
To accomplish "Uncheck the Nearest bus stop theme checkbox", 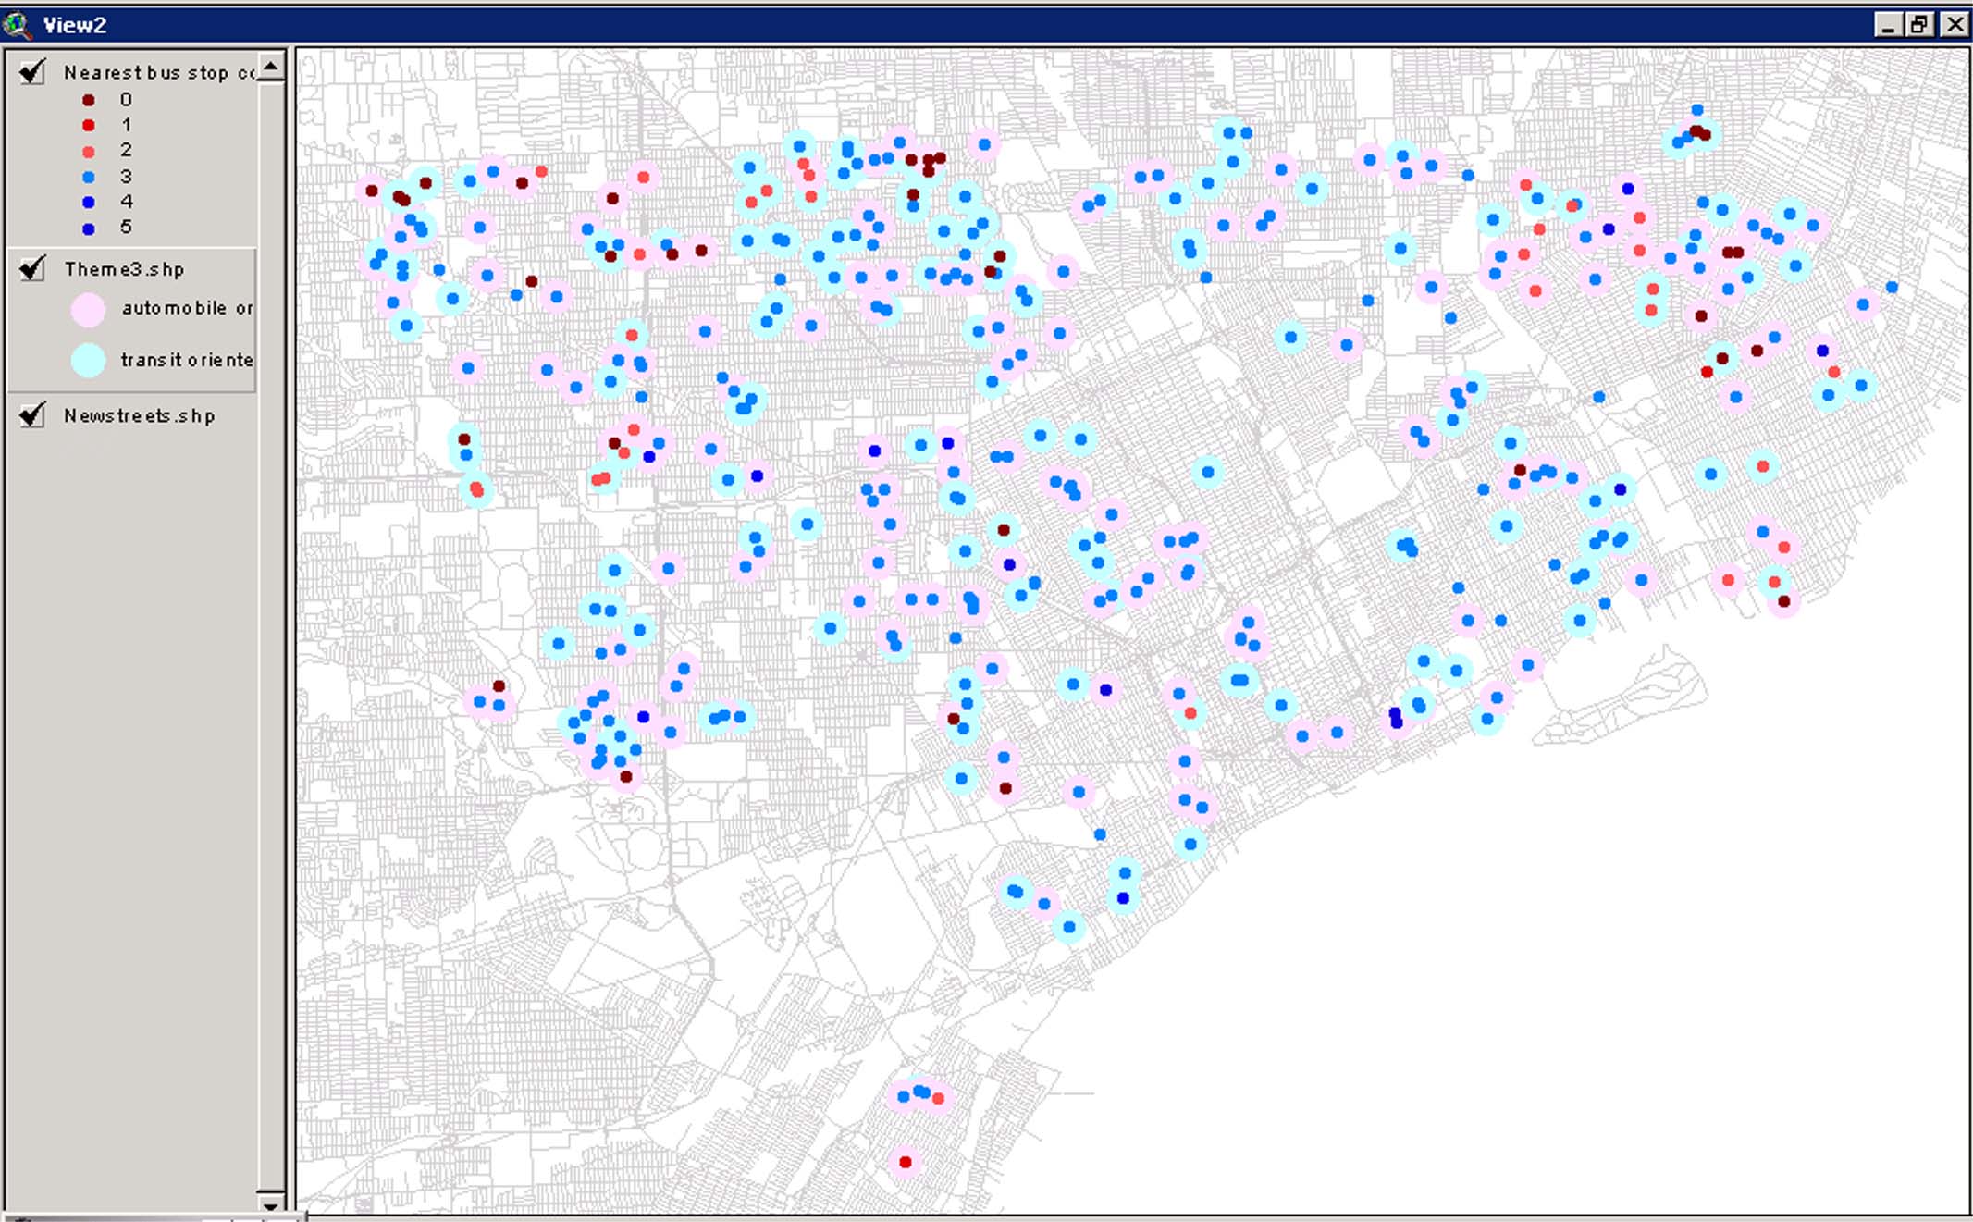I will point(32,71).
